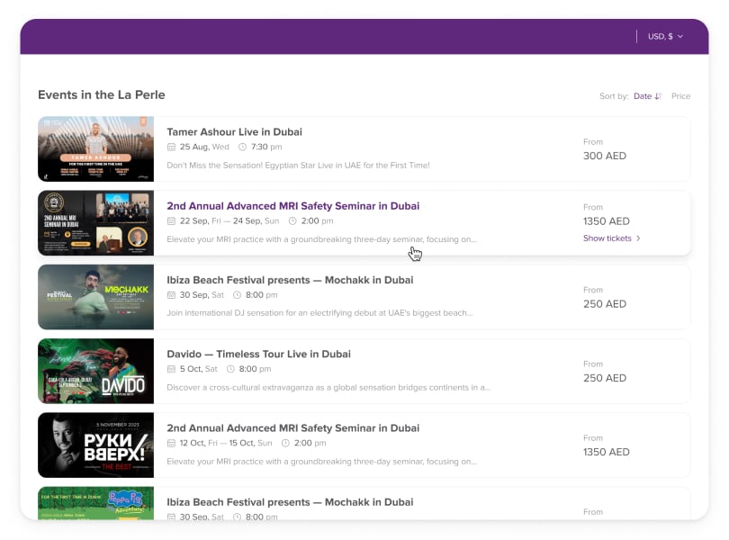Screen dimensions: 729x540
Task: Click calendar icon beside 22 Sep date
Action: (172, 220)
